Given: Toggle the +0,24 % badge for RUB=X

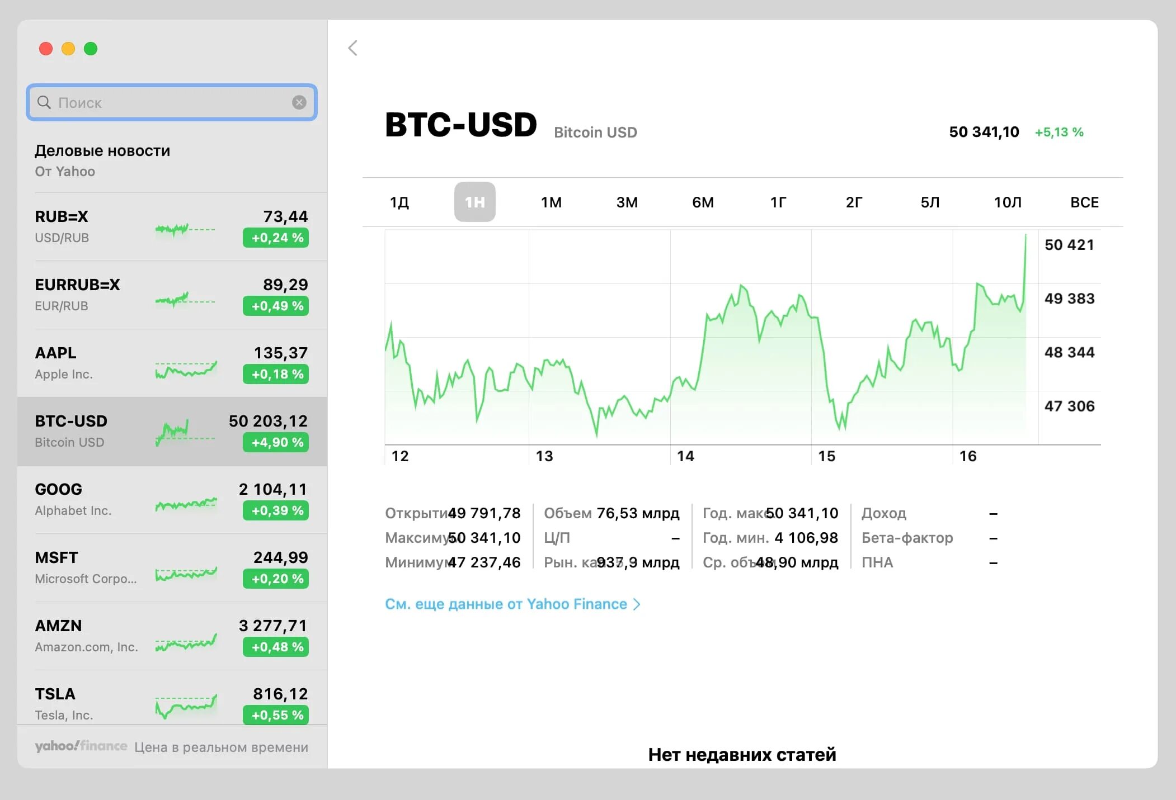Looking at the screenshot, I should coord(276,238).
